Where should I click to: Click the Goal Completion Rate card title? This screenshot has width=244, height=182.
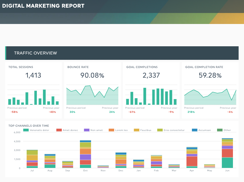point(204,67)
